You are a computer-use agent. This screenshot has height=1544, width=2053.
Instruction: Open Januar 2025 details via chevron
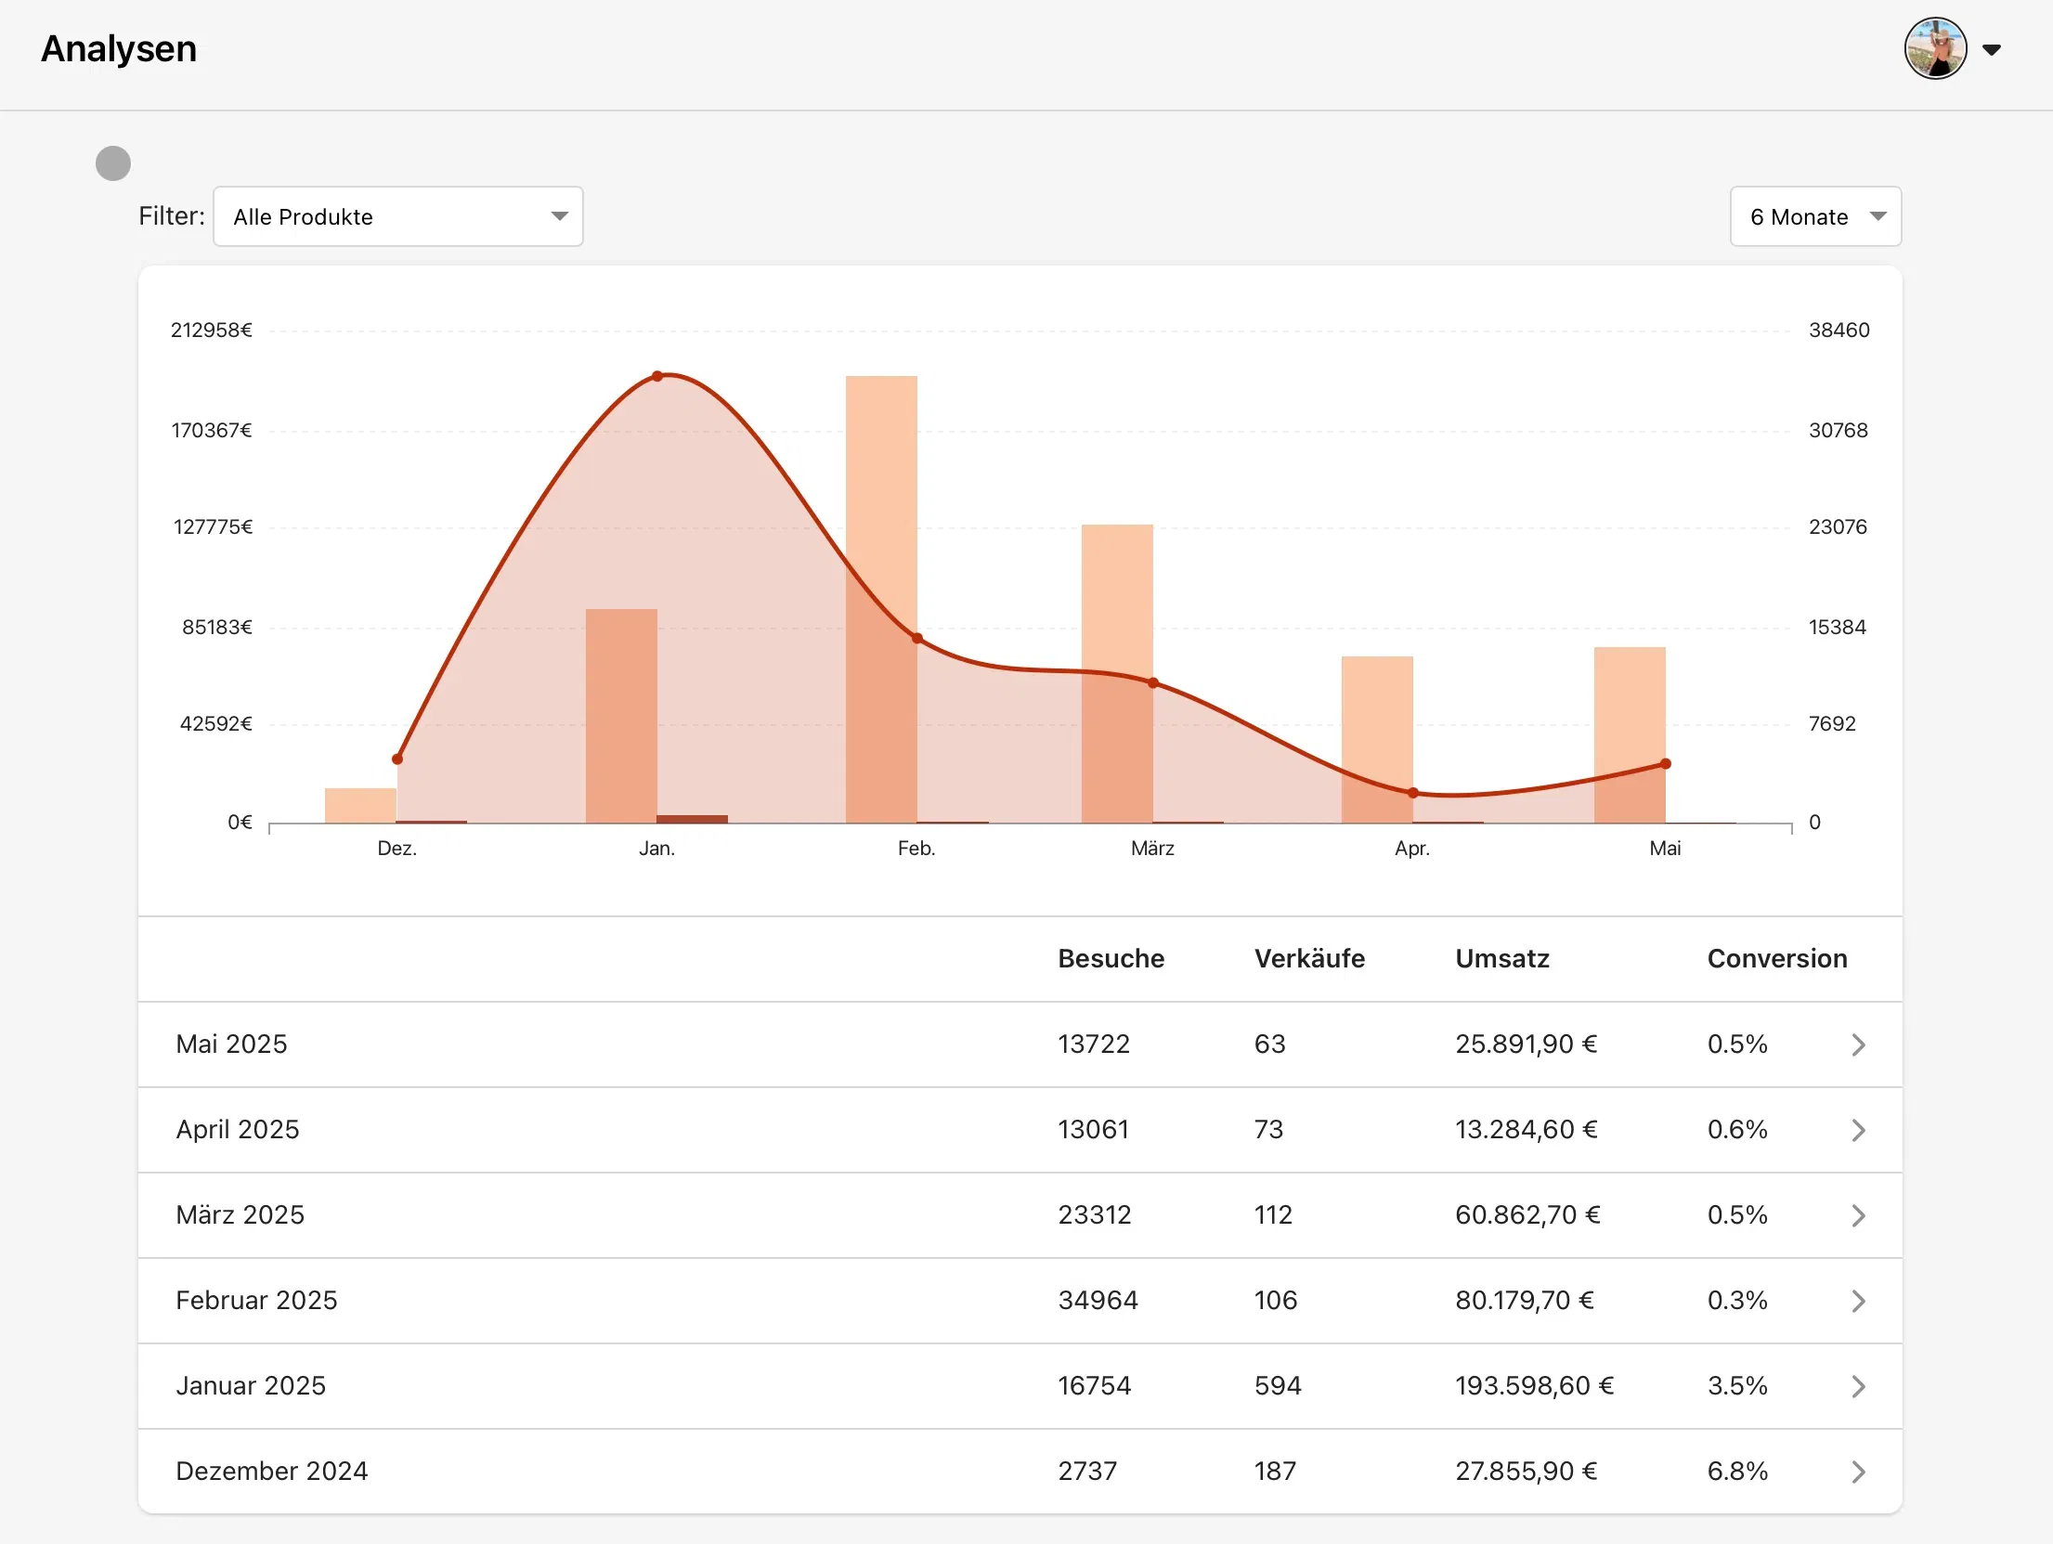click(x=1858, y=1386)
